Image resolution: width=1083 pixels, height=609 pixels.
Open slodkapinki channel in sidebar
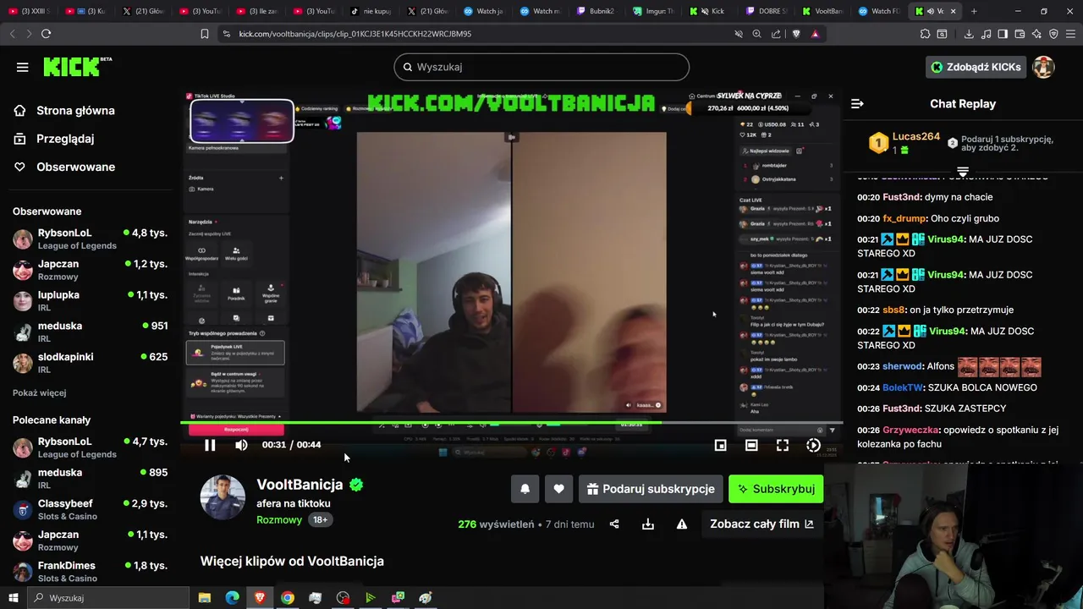(90, 362)
